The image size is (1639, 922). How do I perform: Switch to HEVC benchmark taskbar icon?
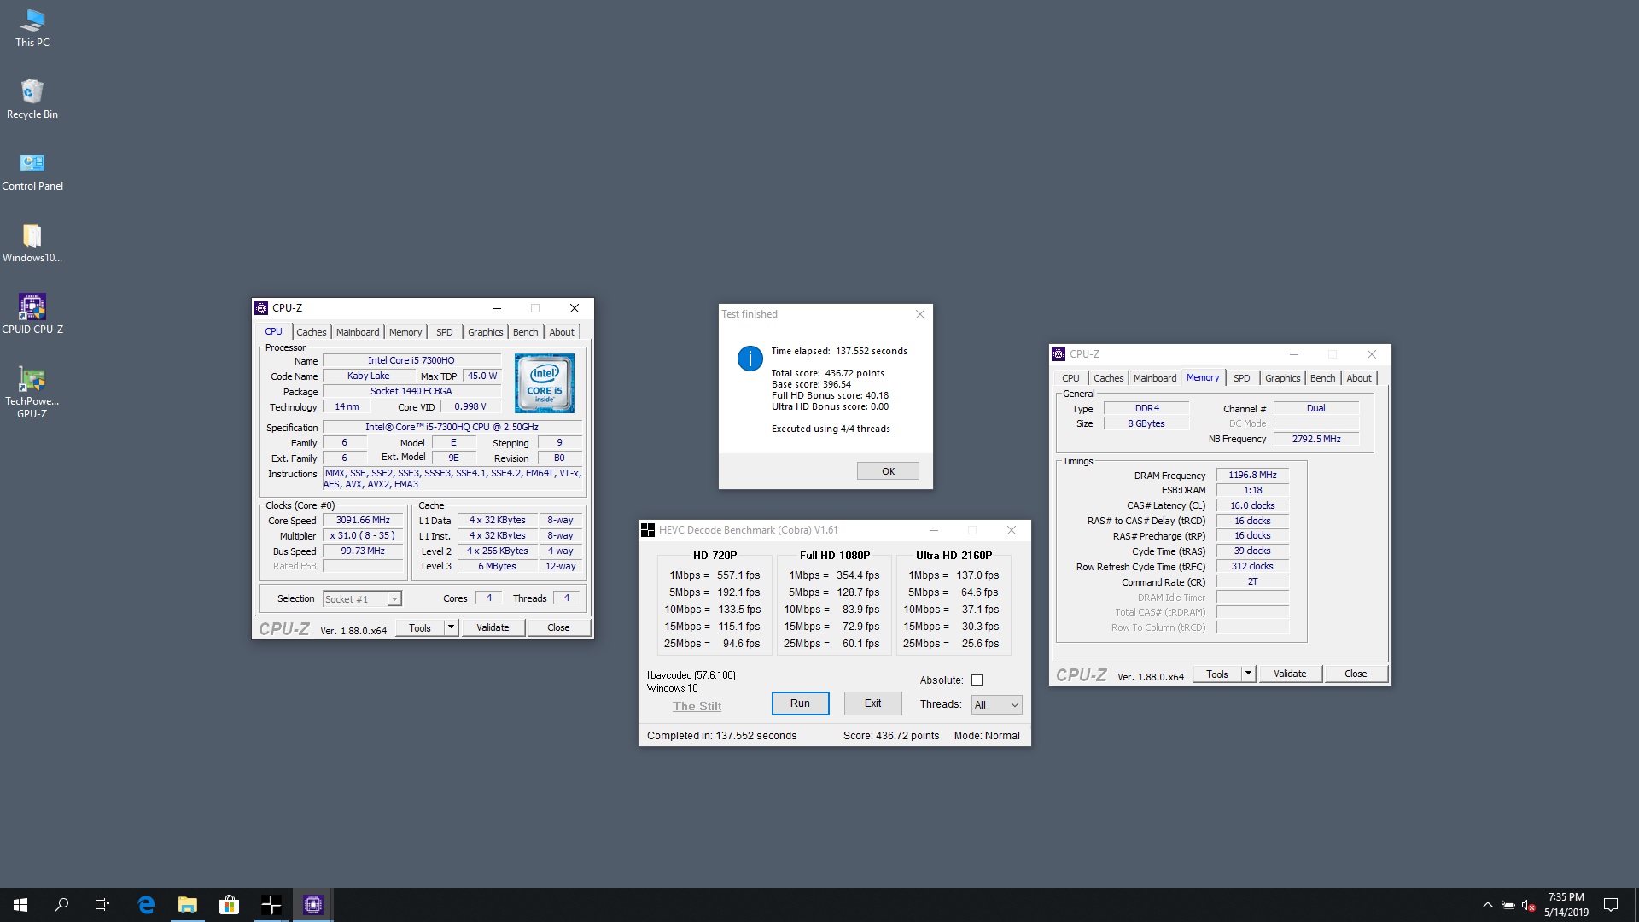click(271, 905)
